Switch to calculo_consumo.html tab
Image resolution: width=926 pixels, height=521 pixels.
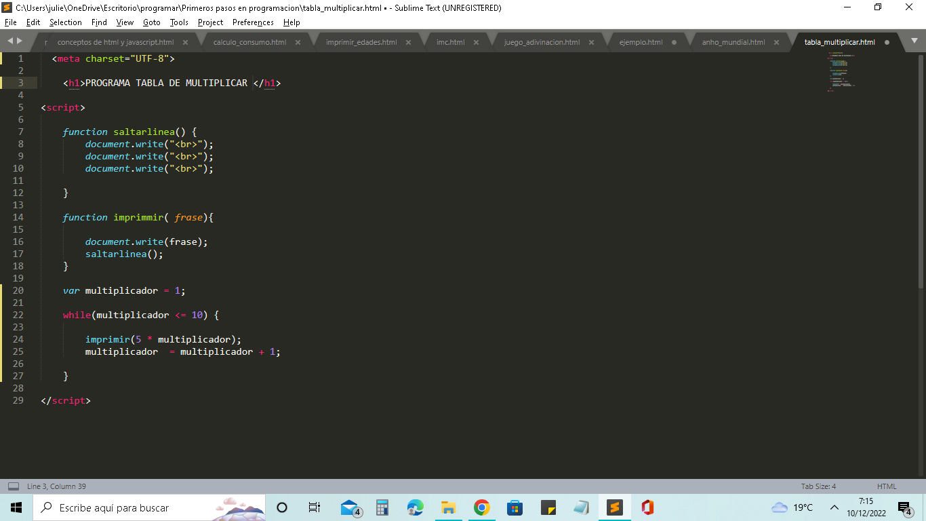point(249,42)
